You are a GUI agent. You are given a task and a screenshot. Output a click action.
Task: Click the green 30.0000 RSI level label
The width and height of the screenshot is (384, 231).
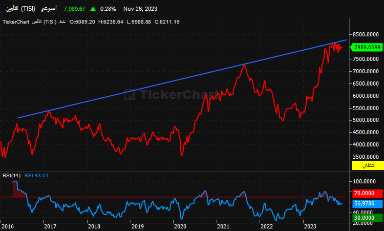(x=367, y=218)
